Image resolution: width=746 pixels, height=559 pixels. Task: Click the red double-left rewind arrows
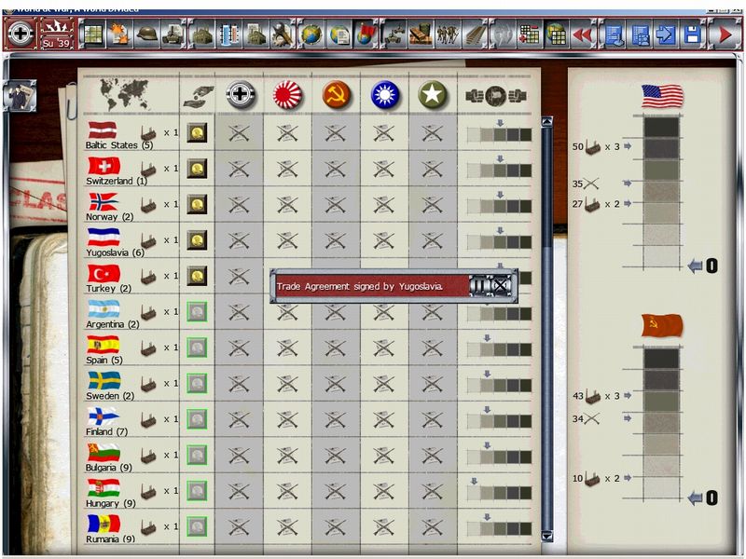pyautogui.click(x=582, y=34)
